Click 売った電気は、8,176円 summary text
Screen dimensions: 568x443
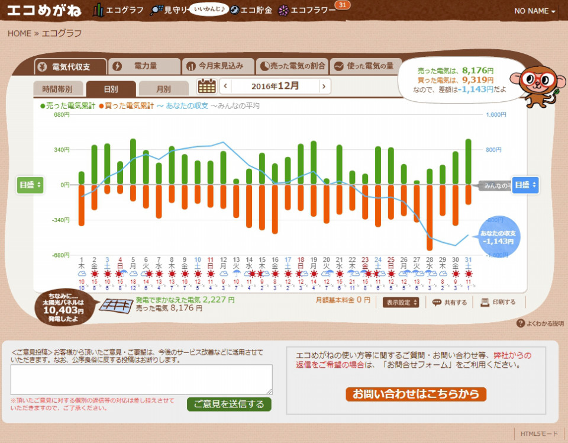(x=456, y=70)
